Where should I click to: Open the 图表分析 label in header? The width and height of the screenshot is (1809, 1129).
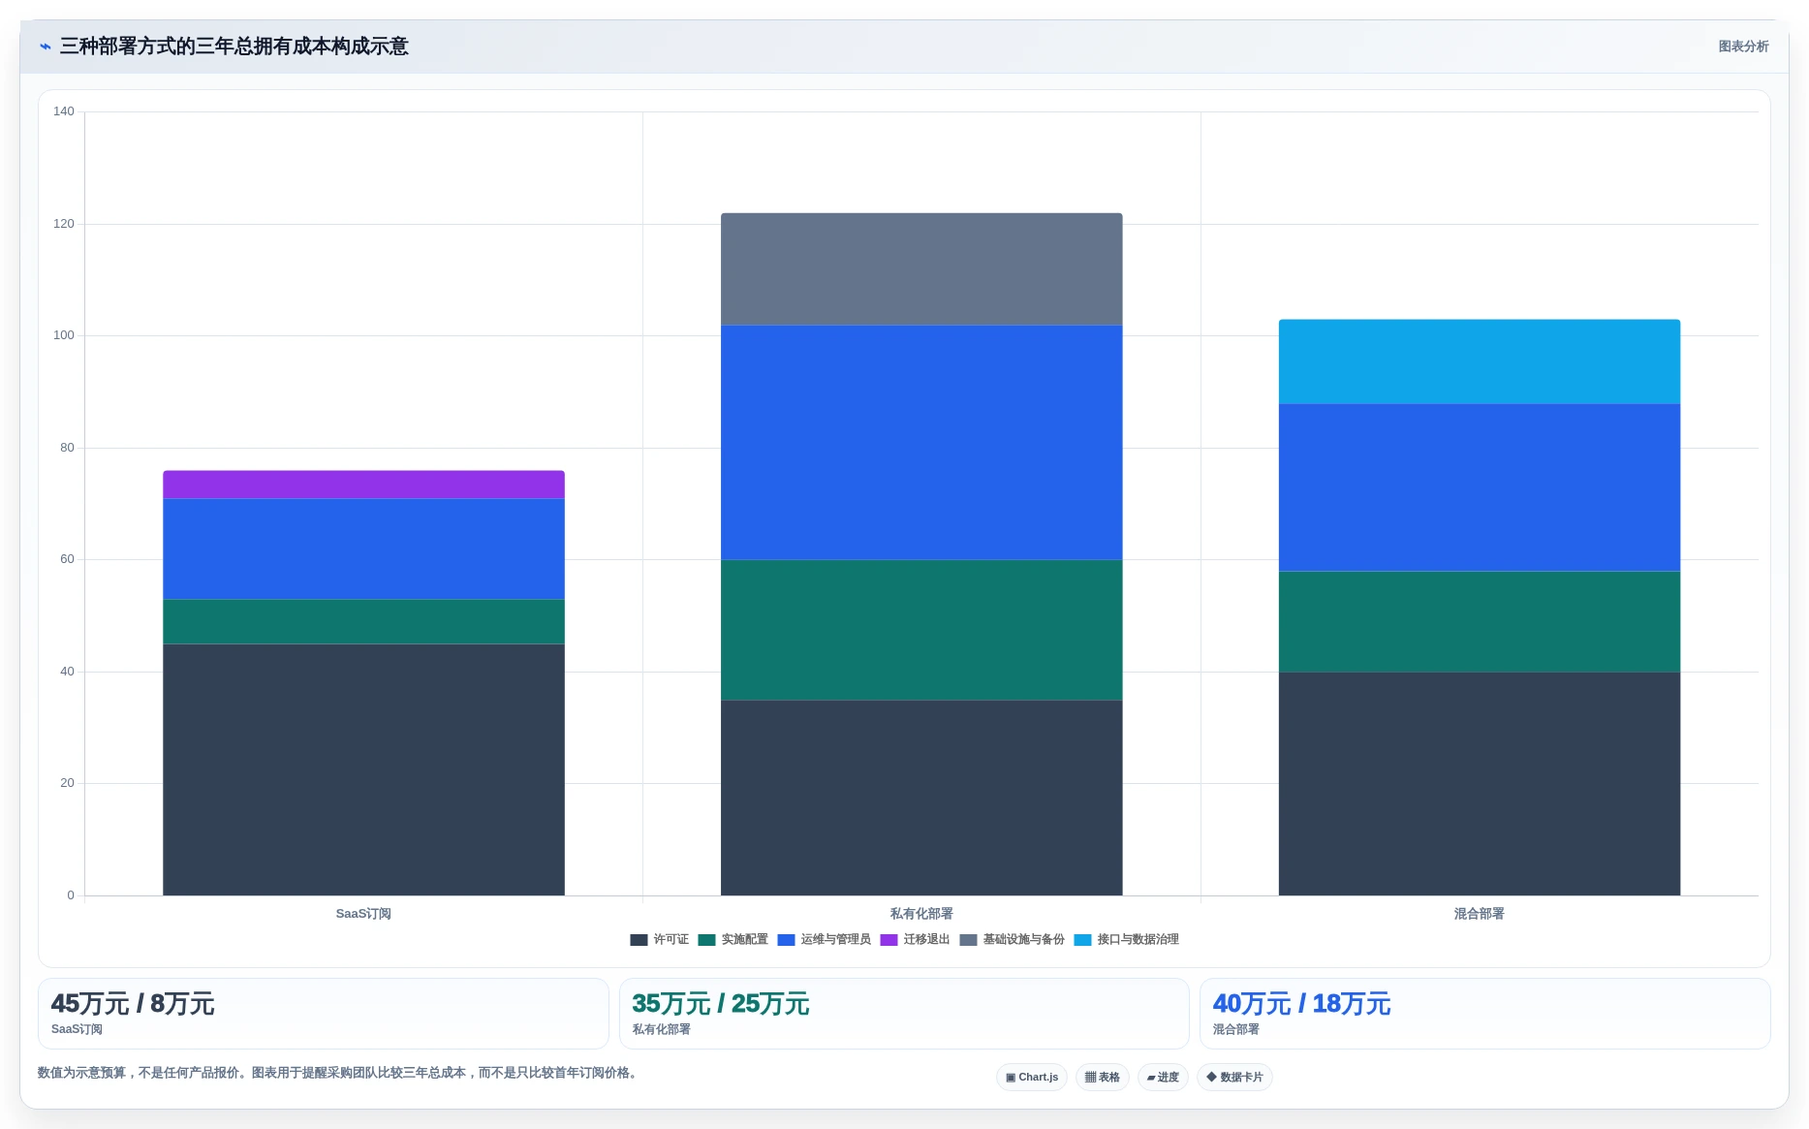pyautogui.click(x=1743, y=47)
